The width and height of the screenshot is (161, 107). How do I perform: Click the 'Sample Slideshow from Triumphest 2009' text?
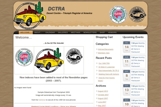click(x=54, y=92)
